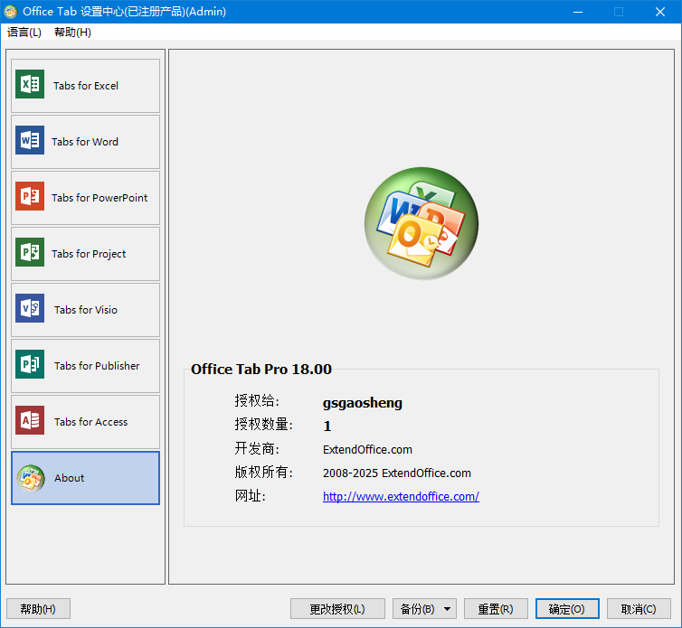Switch to Tabs for Word label

(x=85, y=142)
